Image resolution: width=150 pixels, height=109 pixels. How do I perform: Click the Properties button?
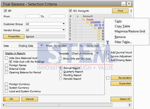point(14,36)
